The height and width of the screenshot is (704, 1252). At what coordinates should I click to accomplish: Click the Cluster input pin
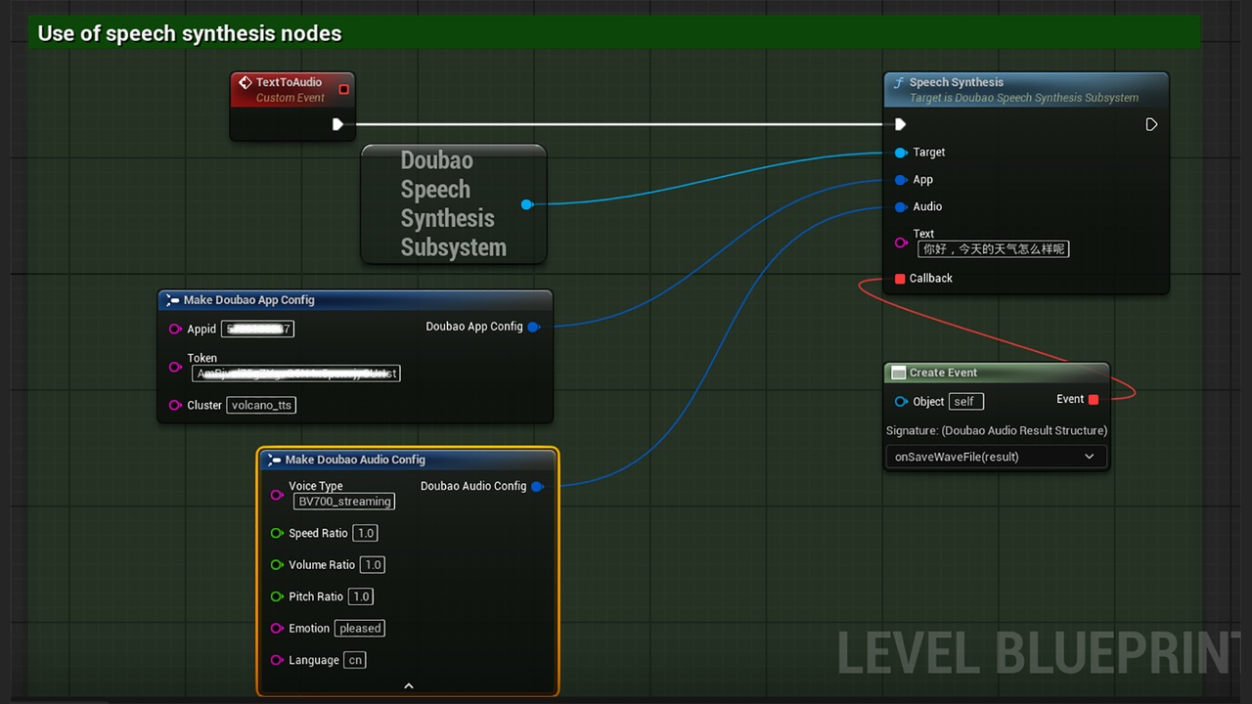[x=175, y=405]
